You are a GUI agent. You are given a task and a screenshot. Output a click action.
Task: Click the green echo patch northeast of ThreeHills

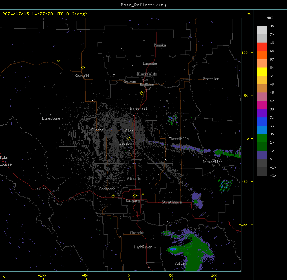tap(173, 120)
